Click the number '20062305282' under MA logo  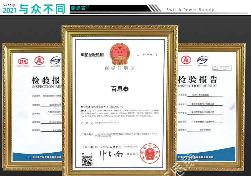pos(23,66)
